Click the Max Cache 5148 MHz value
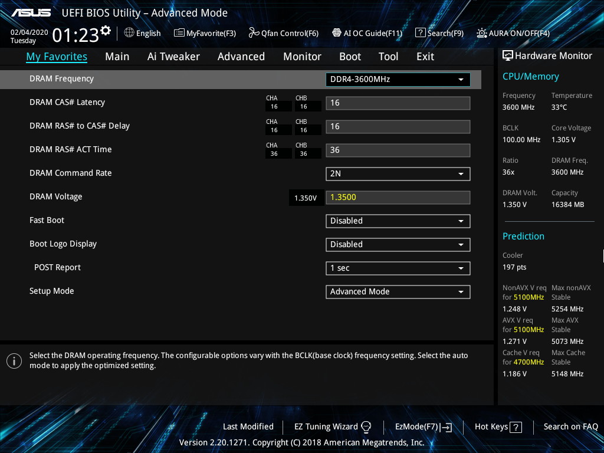 [x=567, y=373]
